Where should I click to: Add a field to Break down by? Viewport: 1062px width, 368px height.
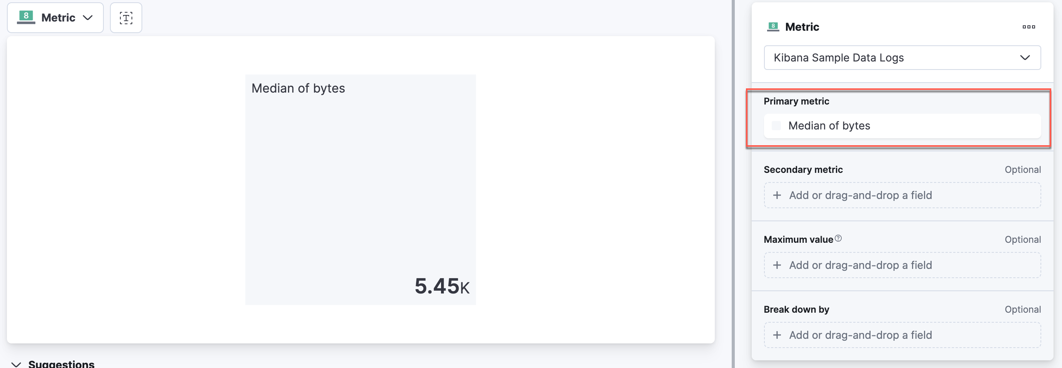click(902, 335)
